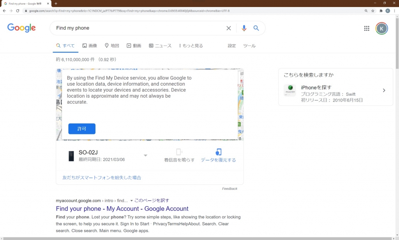Open a new browser tab
399x240 pixels.
tap(56, 4)
